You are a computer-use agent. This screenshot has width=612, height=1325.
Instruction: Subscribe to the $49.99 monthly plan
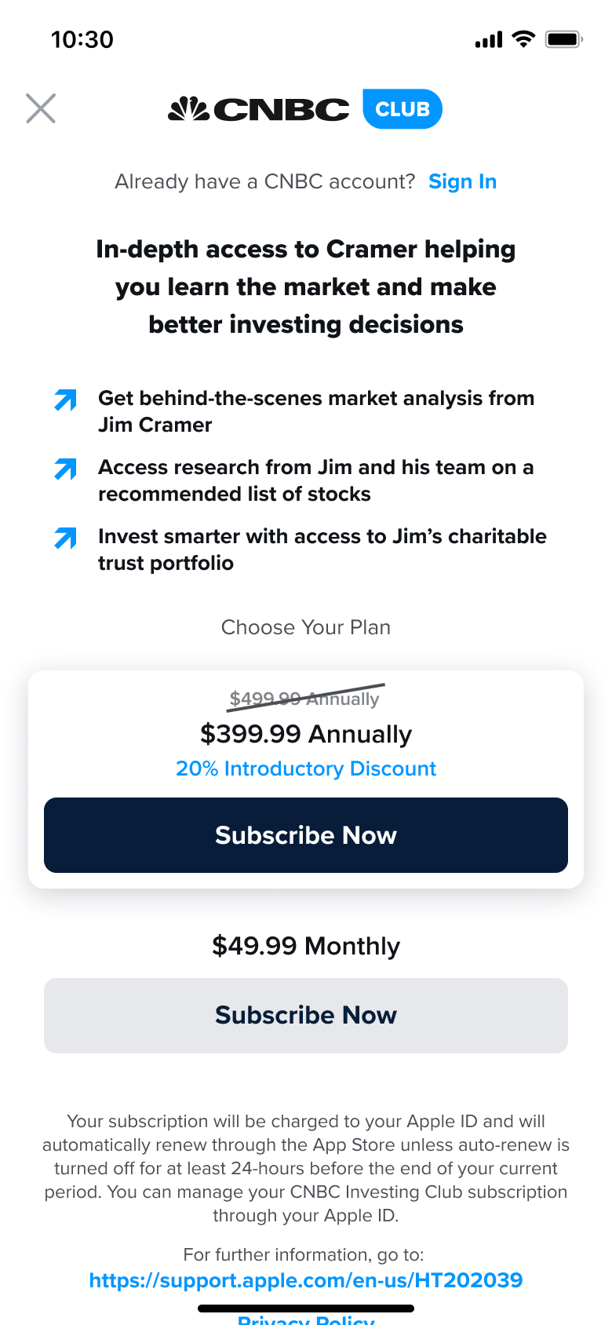[306, 1015]
